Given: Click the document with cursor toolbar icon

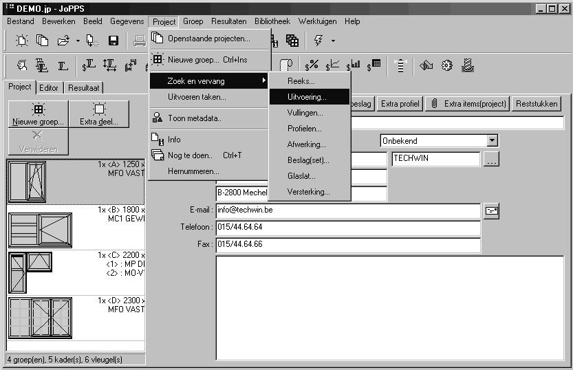Looking at the screenshot, I should [x=92, y=40].
